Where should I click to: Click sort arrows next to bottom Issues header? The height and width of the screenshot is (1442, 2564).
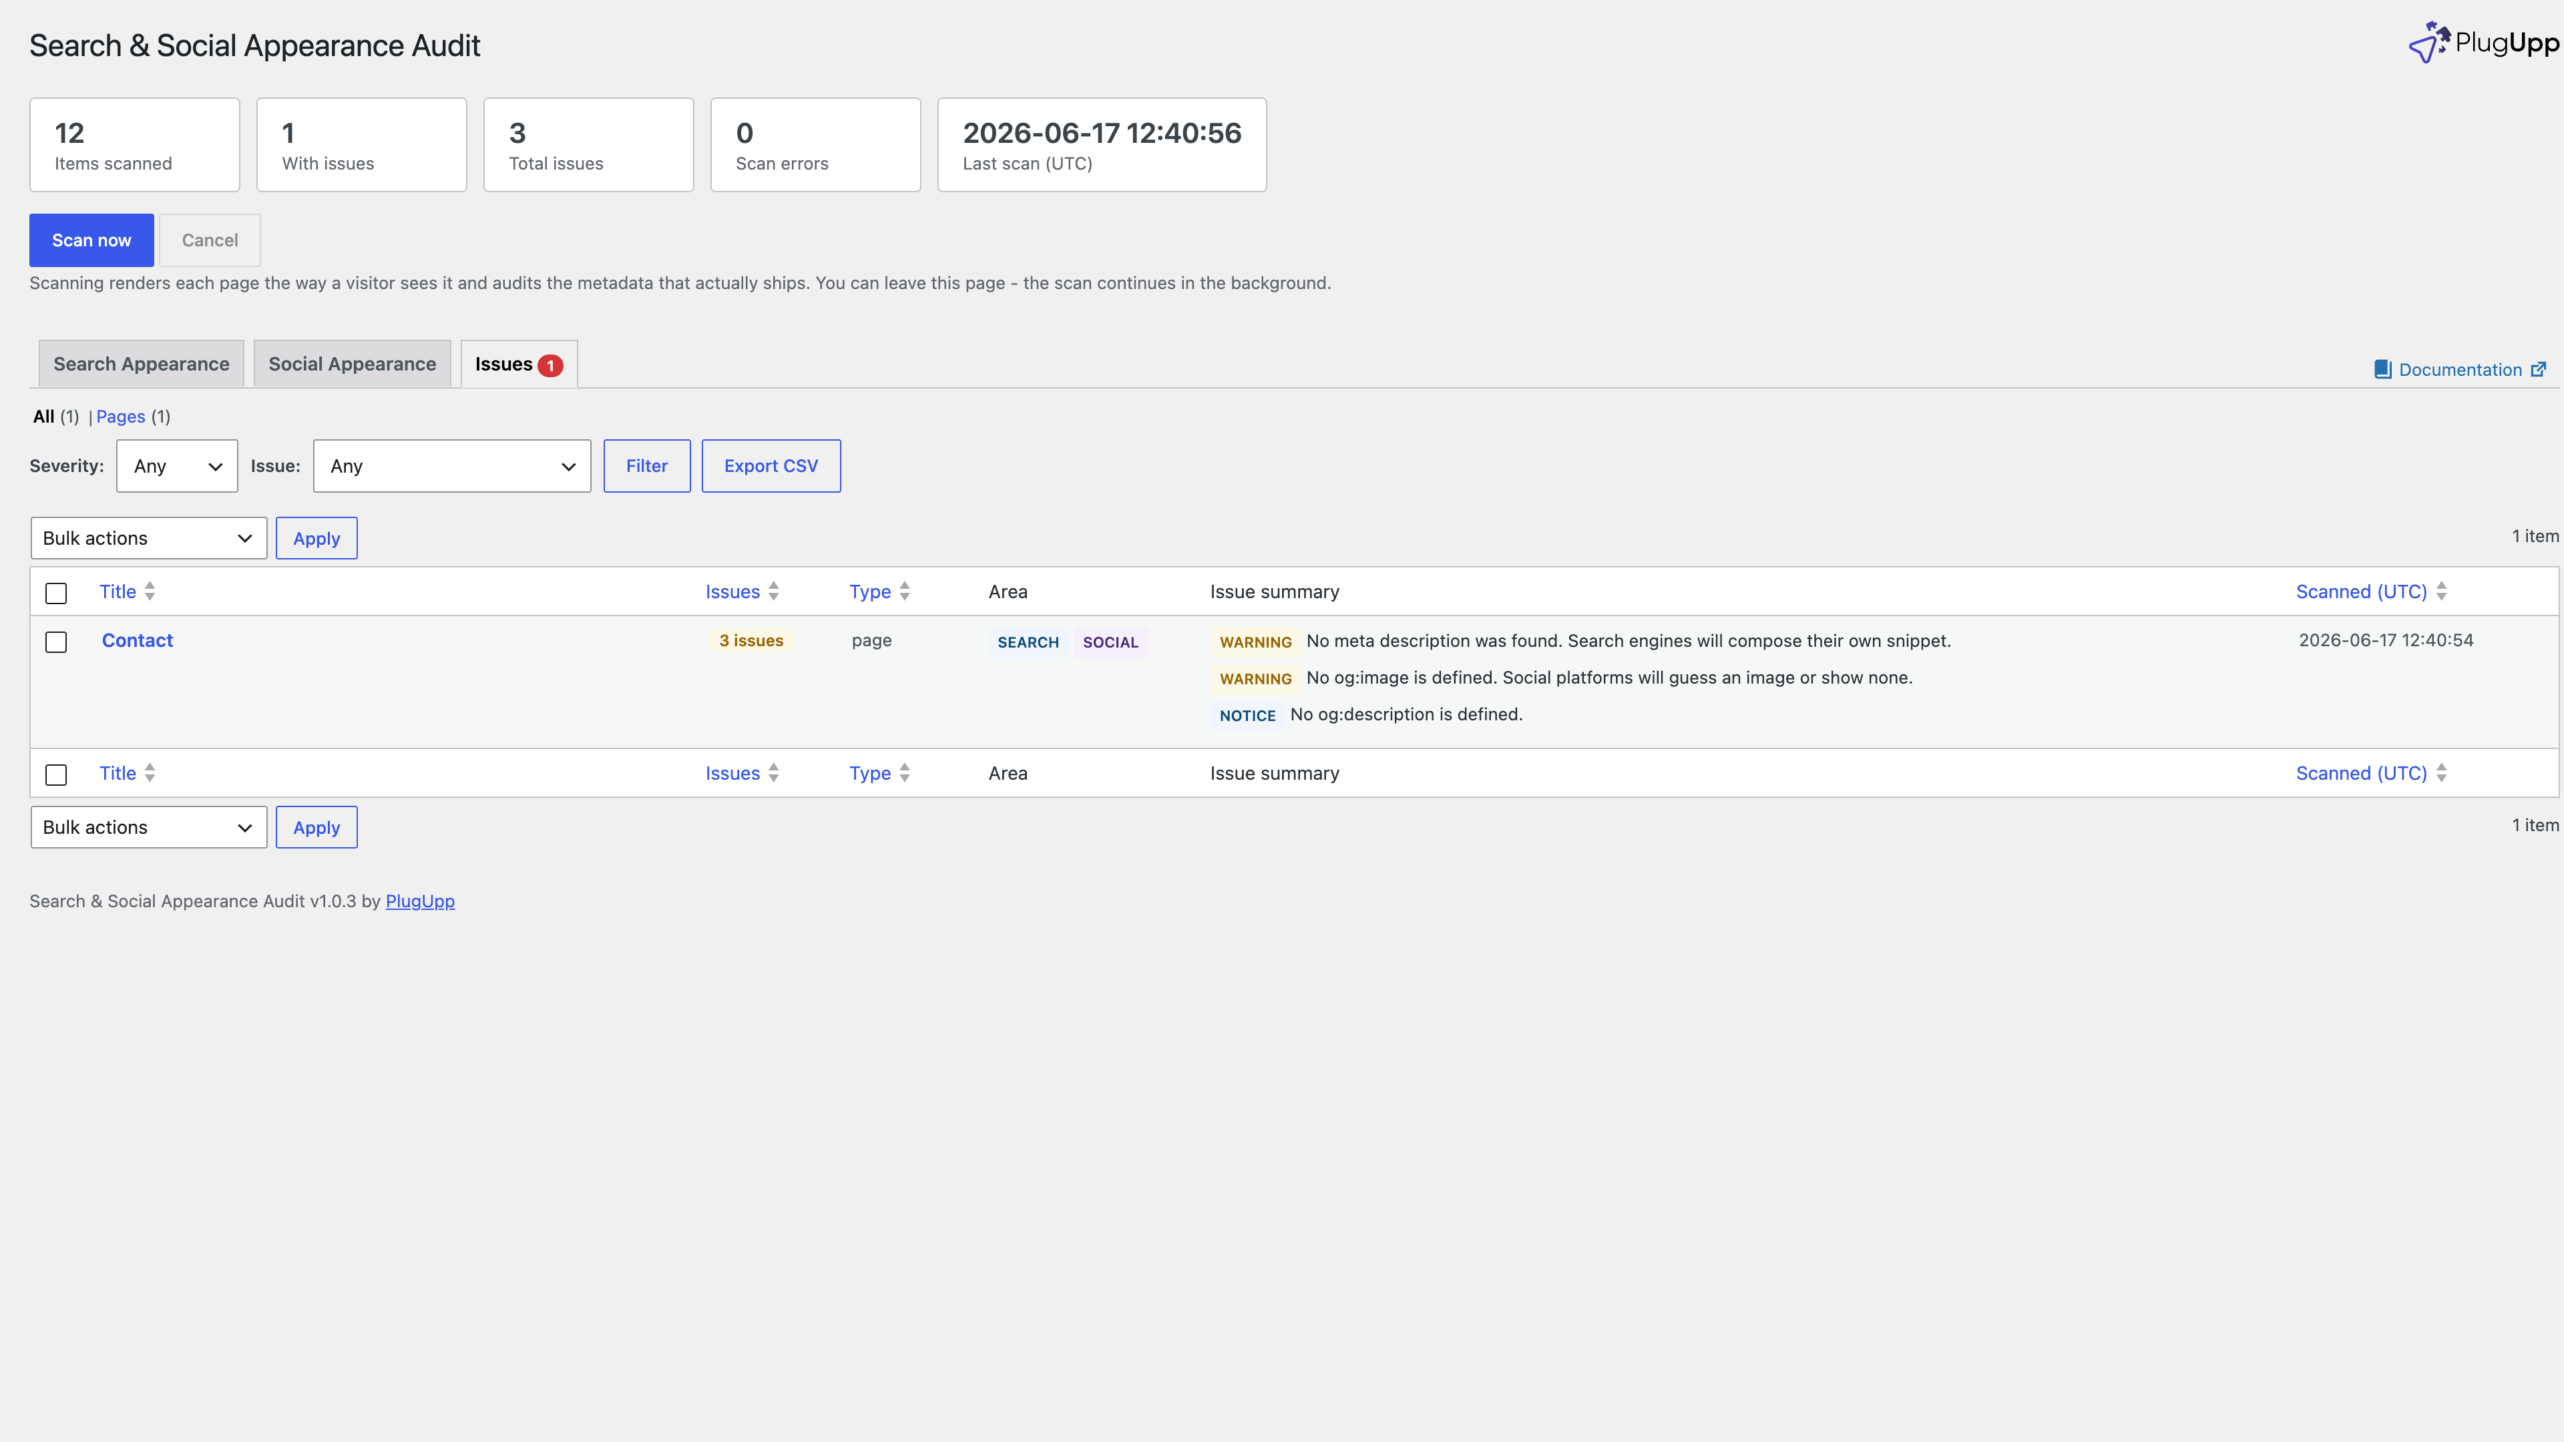pos(773,772)
